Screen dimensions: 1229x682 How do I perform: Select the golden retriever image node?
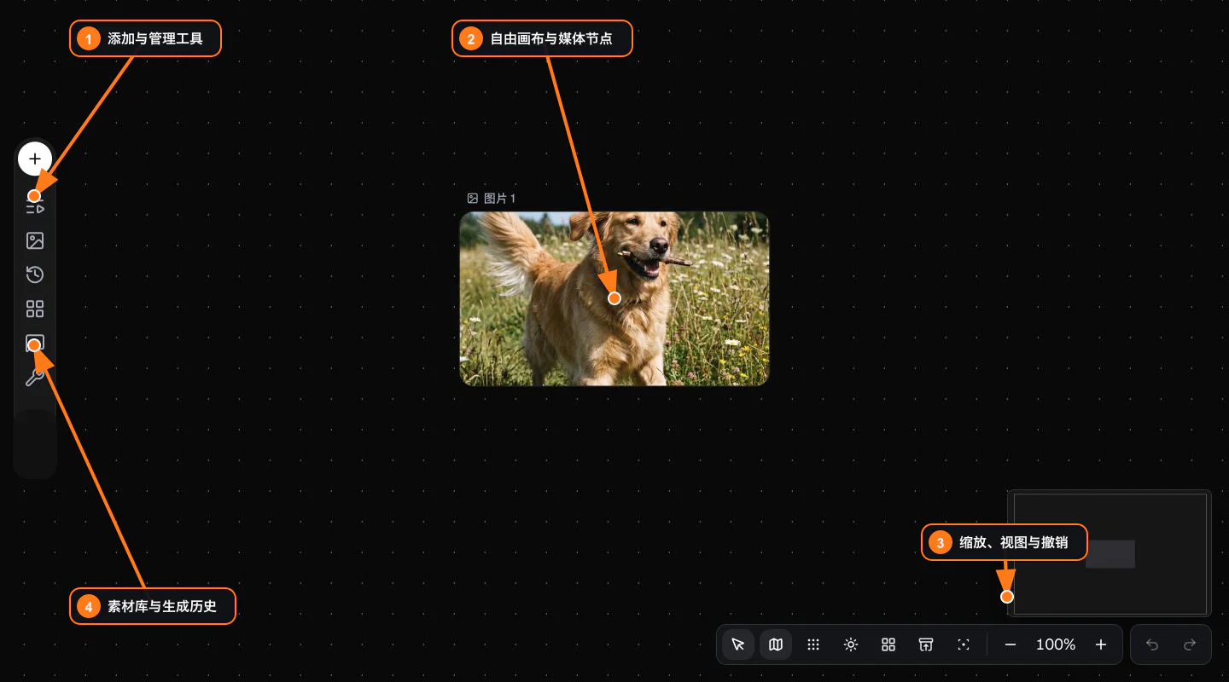pyautogui.click(x=614, y=298)
